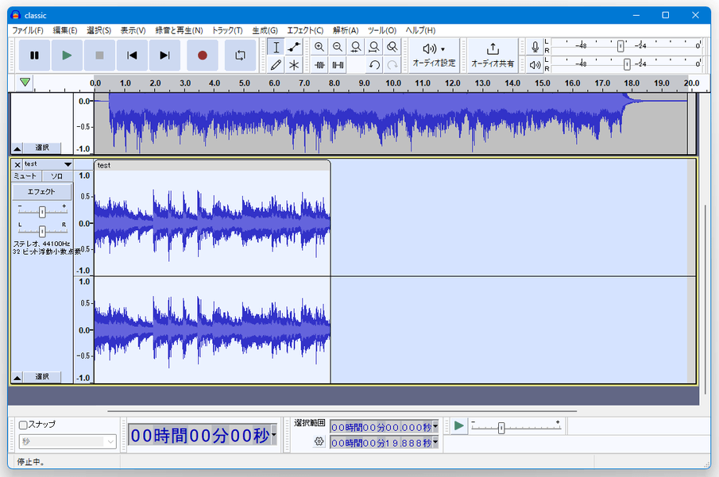Trim audio outside the selection
Image resolution: width=719 pixels, height=477 pixels.
pyautogui.click(x=319, y=65)
